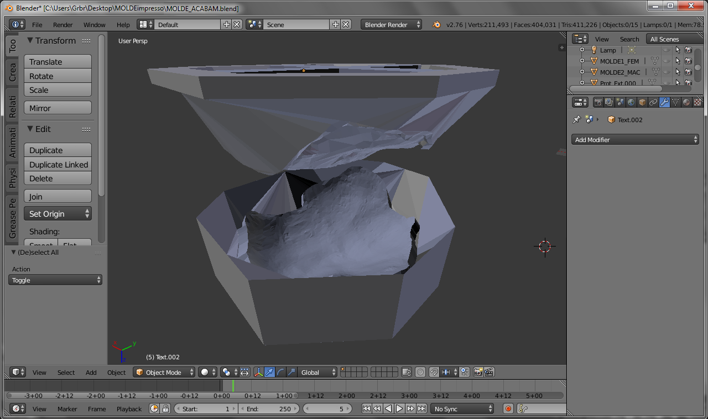708x419 pixels.
Task: Open the Set Origin dropdown
Action: click(58, 214)
